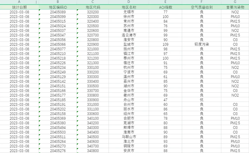
Task: Select column C header
Action: click(93, 2)
